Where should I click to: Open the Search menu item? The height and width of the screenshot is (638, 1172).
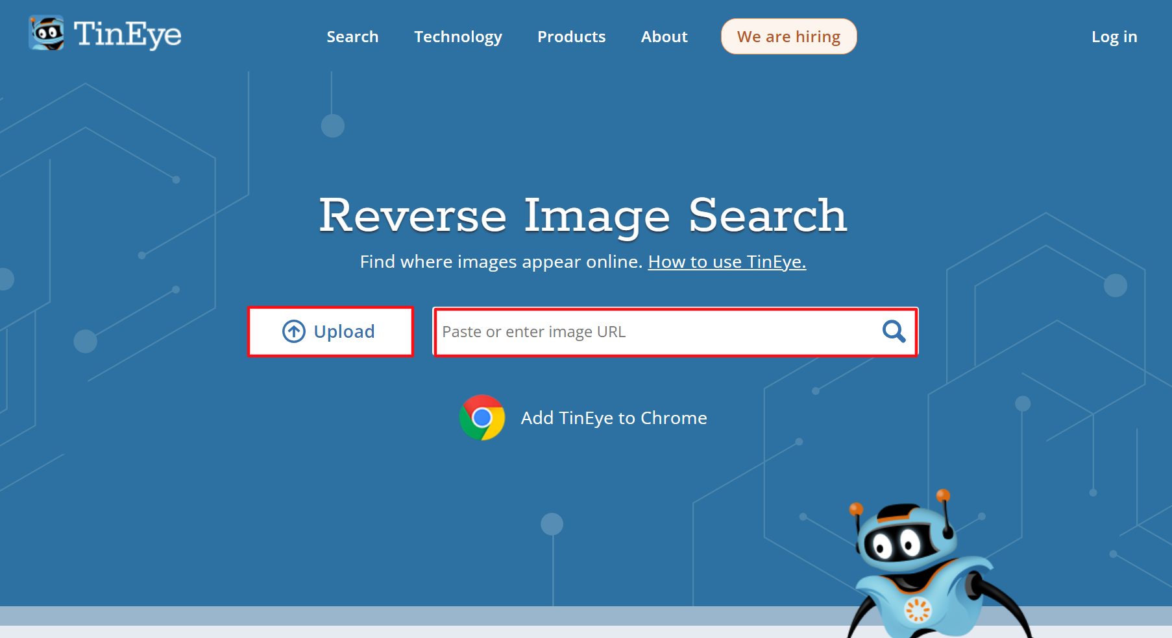pyautogui.click(x=352, y=37)
